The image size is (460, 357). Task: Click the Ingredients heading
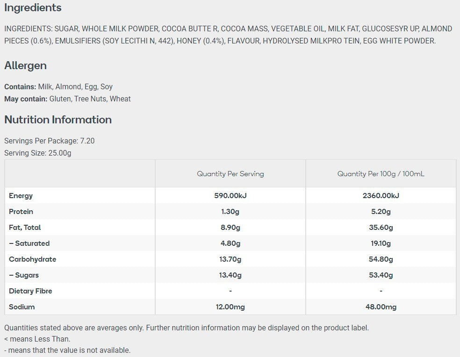coord(33,8)
